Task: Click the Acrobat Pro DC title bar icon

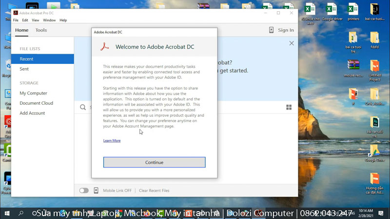Action: pyautogui.click(x=16, y=13)
